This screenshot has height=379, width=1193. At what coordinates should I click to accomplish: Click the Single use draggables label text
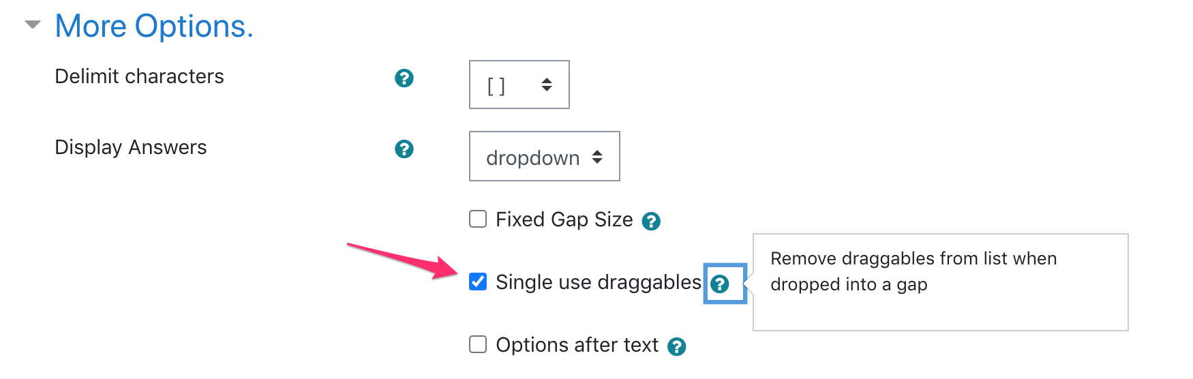point(598,282)
